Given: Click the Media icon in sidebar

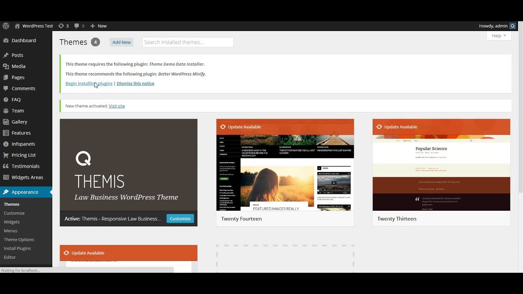Looking at the screenshot, I should [x=6, y=66].
